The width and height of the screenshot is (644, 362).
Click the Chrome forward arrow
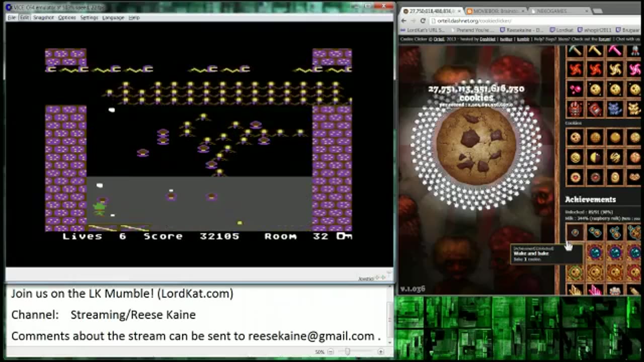[x=414, y=21]
